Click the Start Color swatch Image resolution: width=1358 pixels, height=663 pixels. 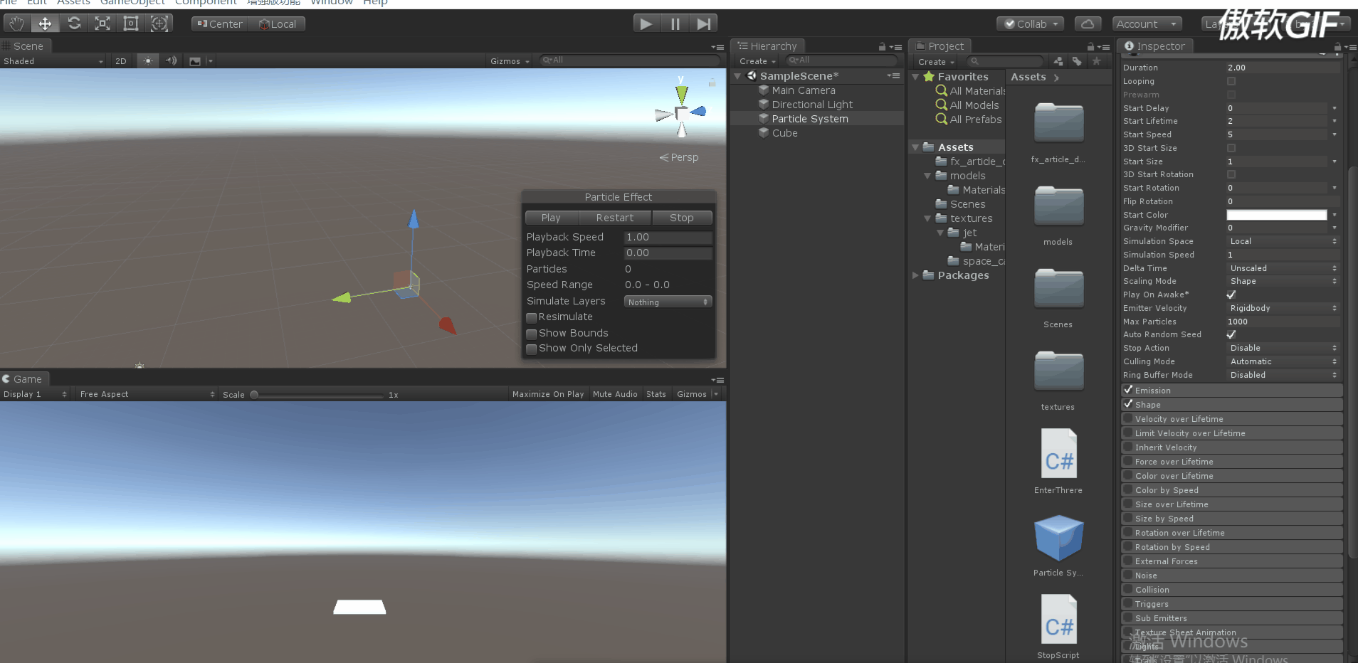(1277, 215)
